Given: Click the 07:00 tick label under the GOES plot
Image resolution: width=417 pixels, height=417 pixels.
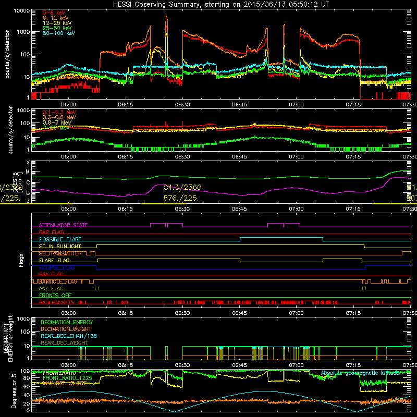Looking at the screenshot, I should coord(296,209).
